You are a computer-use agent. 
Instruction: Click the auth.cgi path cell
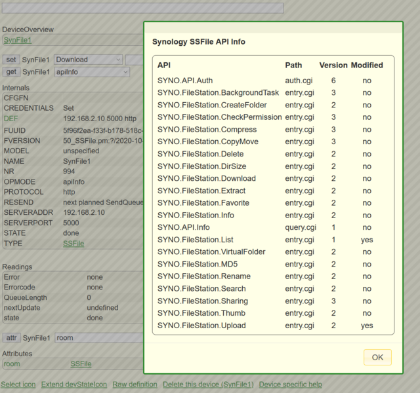(x=299, y=81)
